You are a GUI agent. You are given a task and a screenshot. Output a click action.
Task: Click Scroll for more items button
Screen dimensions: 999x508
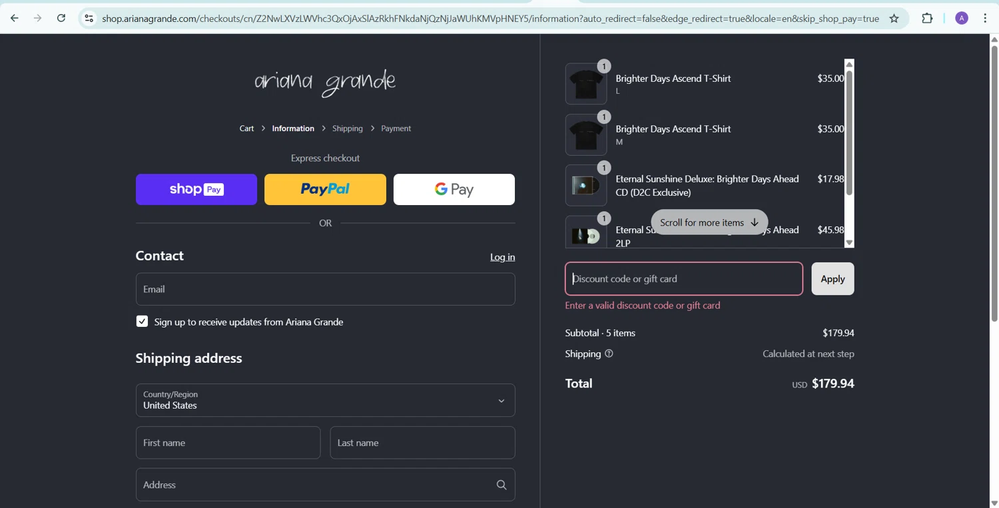coord(709,222)
